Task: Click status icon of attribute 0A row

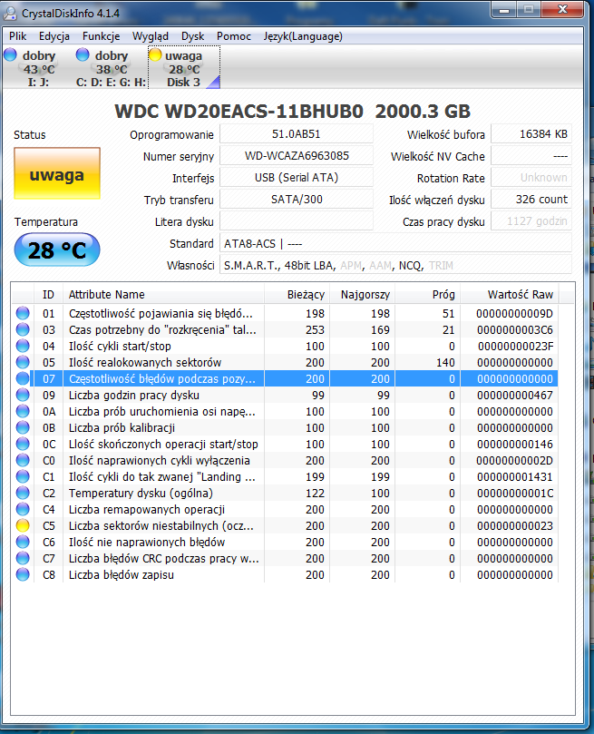Action: [x=23, y=412]
